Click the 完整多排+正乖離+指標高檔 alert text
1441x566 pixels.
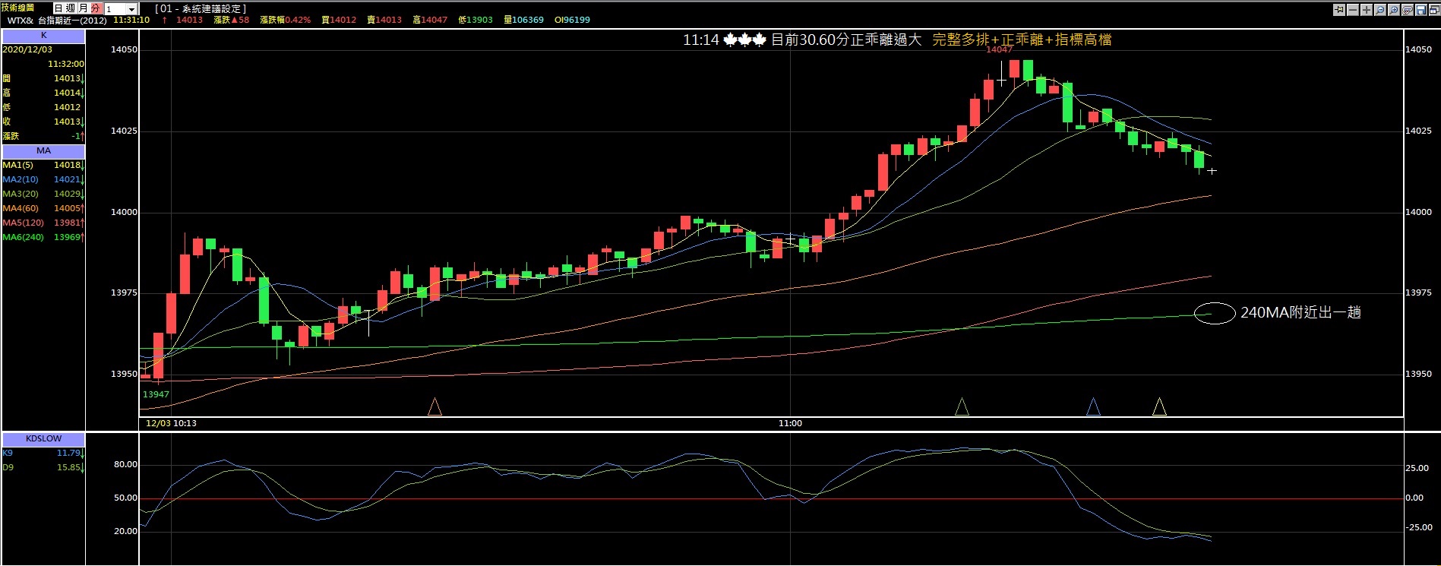(x=1022, y=40)
